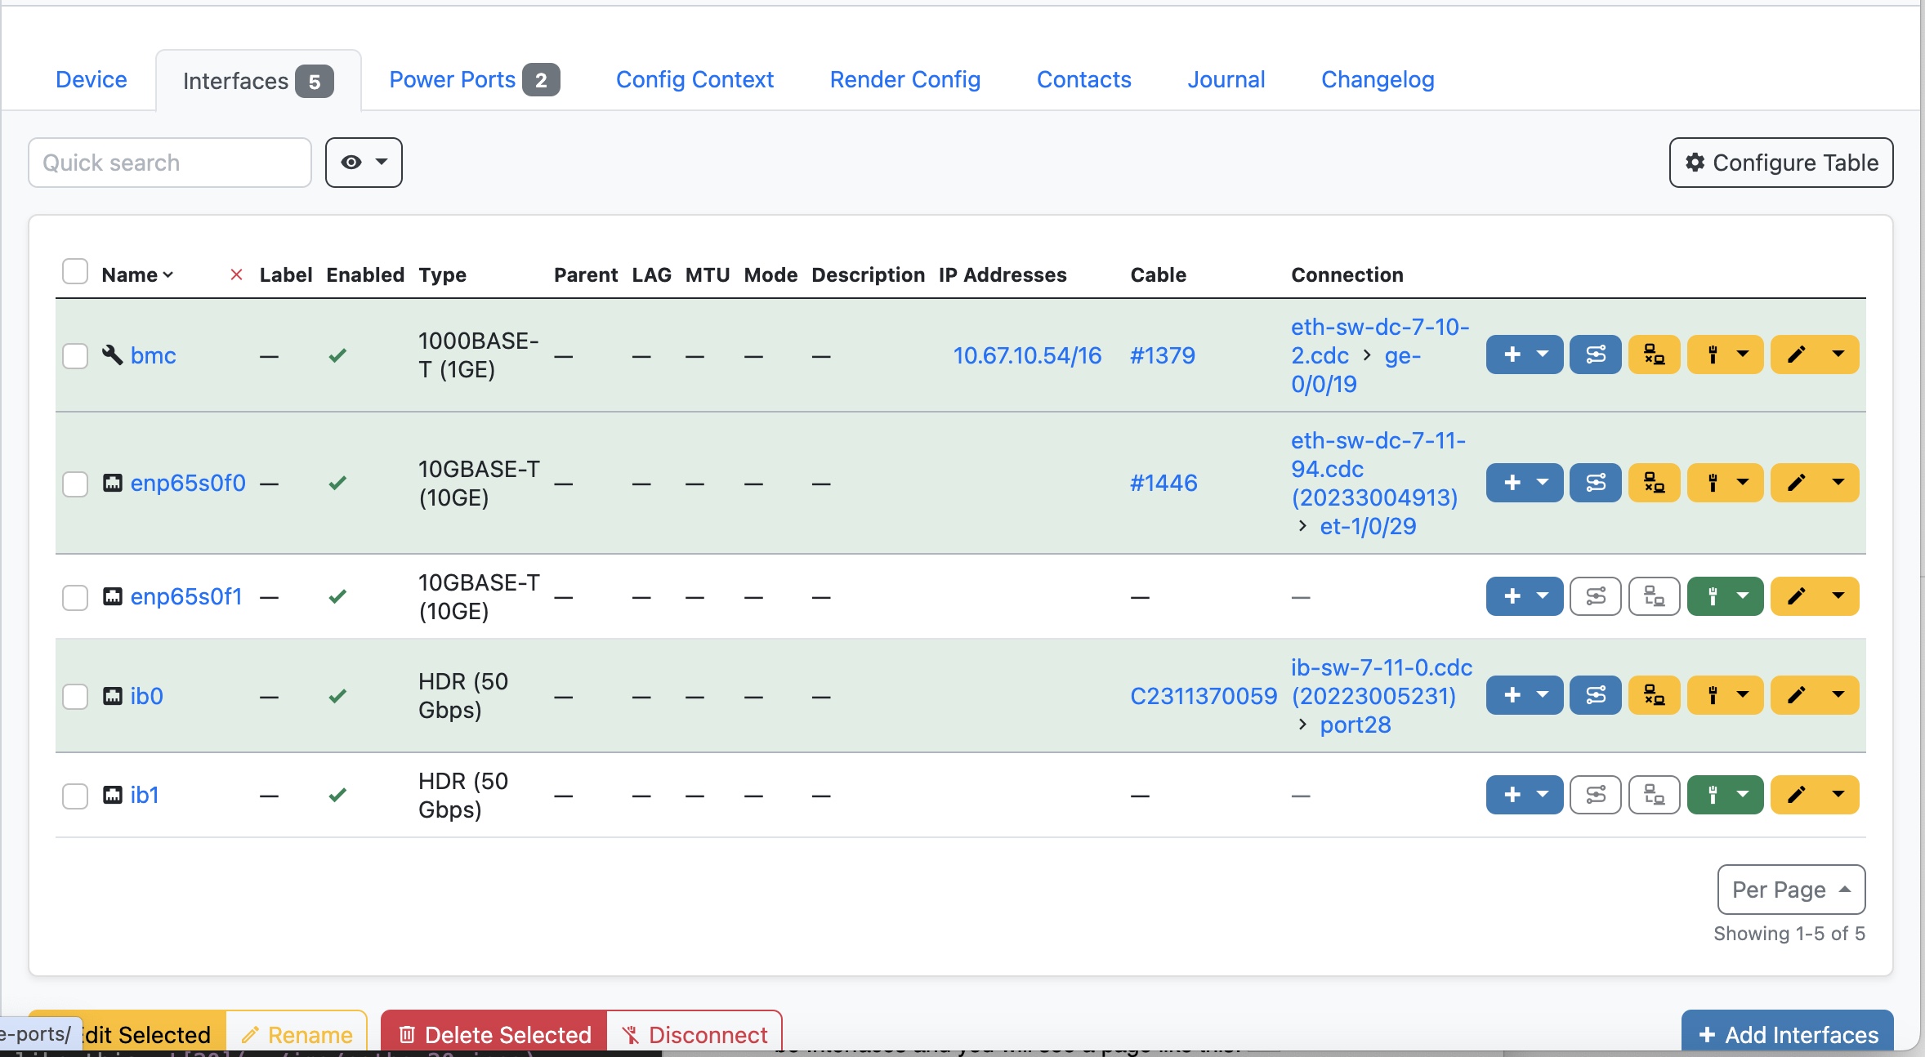
Task: Focus the Quick search field
Action: pyautogui.click(x=170, y=163)
